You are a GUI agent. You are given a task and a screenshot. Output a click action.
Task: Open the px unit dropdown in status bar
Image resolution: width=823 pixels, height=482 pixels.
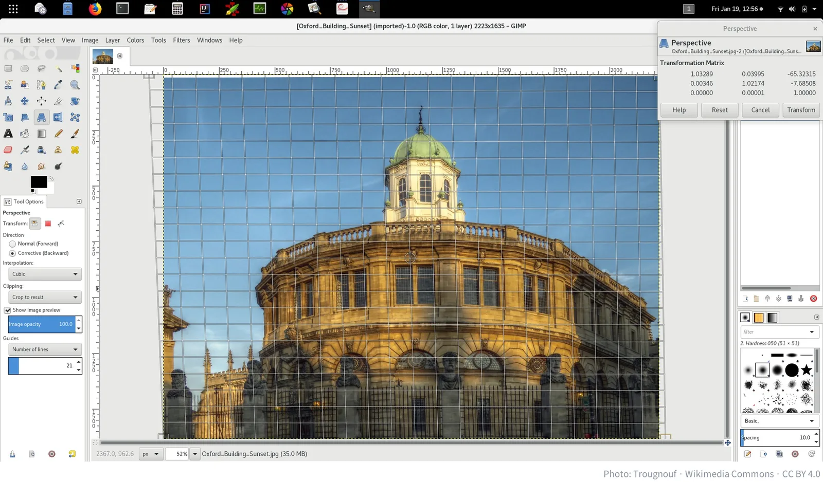(151, 454)
